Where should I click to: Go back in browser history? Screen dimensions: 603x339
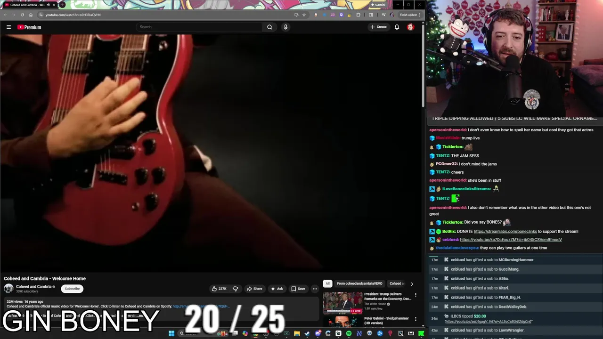pyautogui.click(x=5, y=15)
